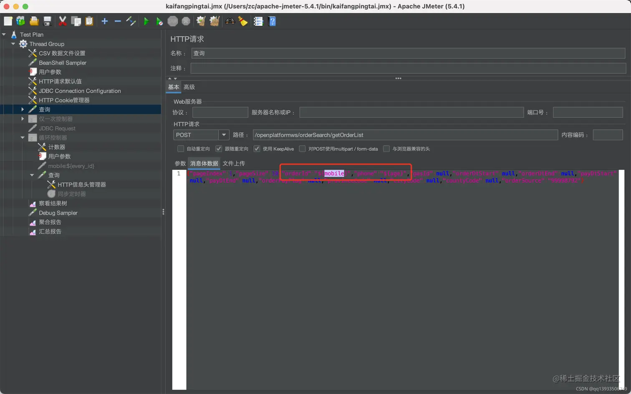Select HTTP请求默认值 in tree
Screen dimensions: 631x394
tap(60, 81)
